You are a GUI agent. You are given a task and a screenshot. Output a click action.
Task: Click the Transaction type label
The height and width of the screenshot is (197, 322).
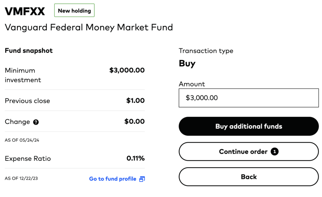coord(206,51)
